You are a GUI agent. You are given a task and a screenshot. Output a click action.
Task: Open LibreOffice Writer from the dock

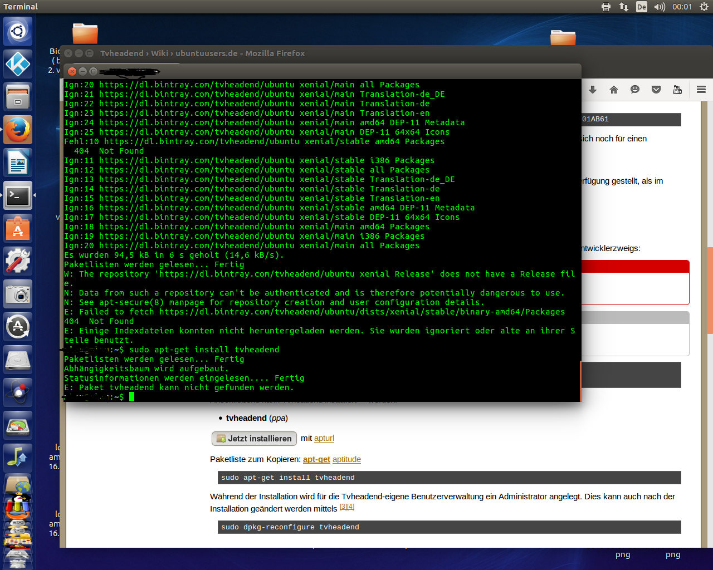click(x=18, y=163)
